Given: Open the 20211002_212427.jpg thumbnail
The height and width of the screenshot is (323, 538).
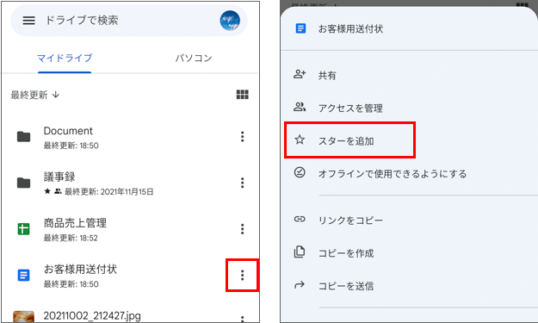Looking at the screenshot, I should click(24, 316).
